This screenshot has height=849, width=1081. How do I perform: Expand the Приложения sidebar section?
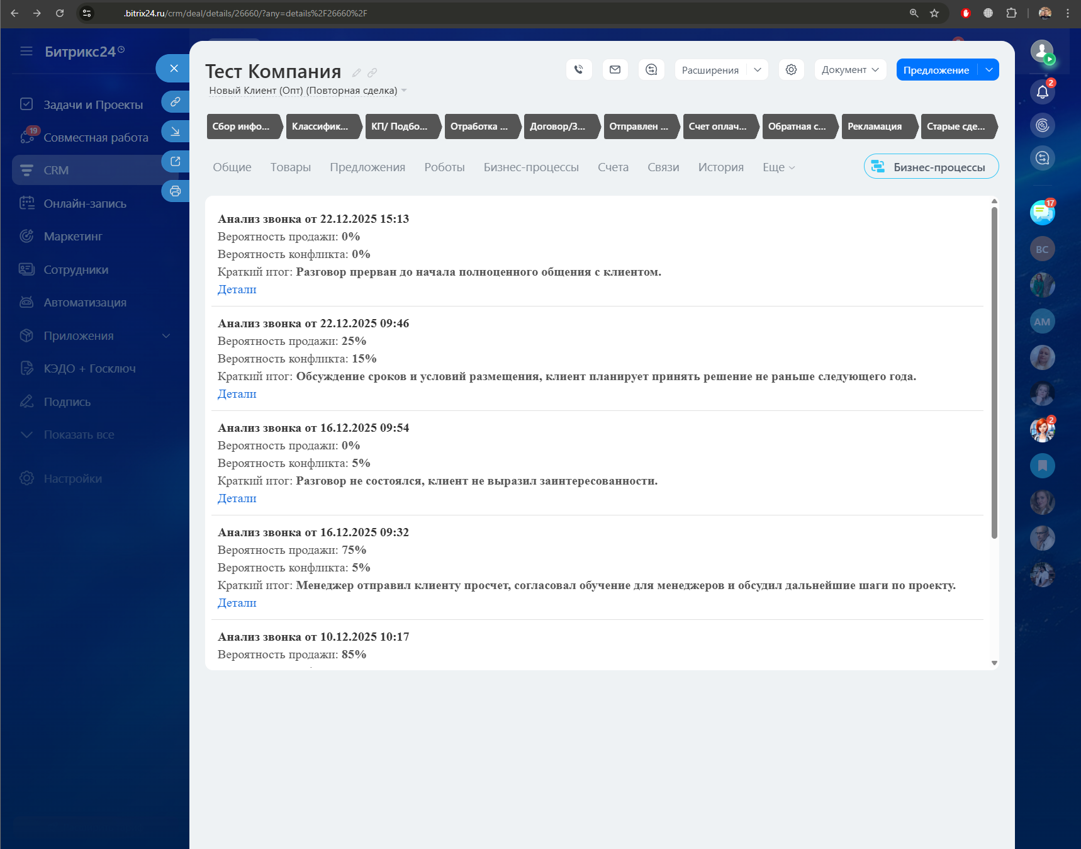pyautogui.click(x=166, y=336)
